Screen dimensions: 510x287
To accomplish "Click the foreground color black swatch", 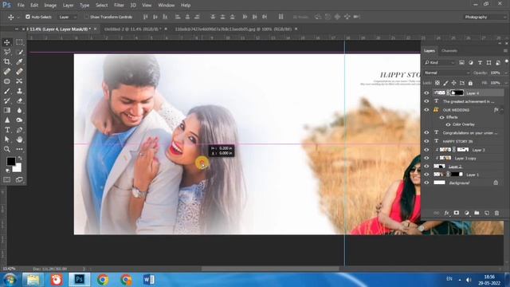I will pos(10,161).
